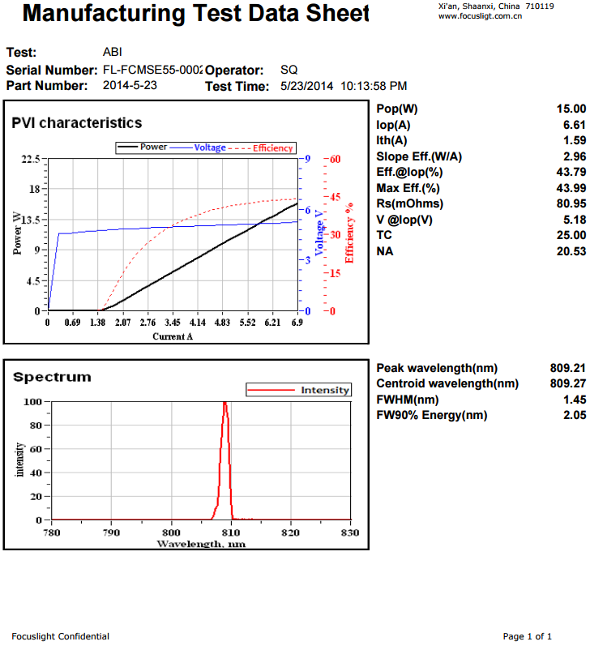590x650 pixels.
Task: Click the Eff.@Iop(%) value 43.79
Action: click(571, 172)
